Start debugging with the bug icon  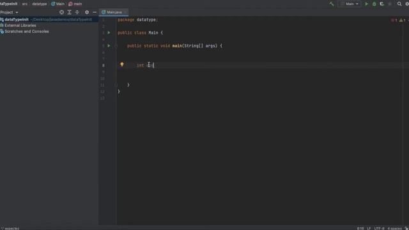pyautogui.click(x=374, y=4)
